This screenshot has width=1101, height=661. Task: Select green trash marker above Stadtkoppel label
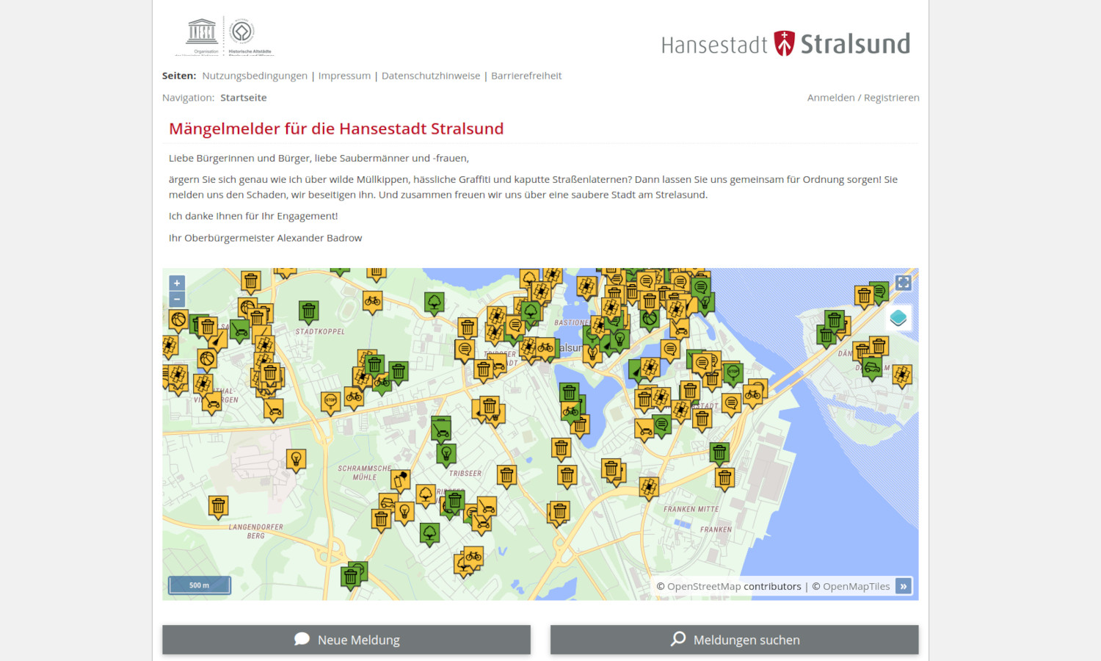pyautogui.click(x=308, y=311)
